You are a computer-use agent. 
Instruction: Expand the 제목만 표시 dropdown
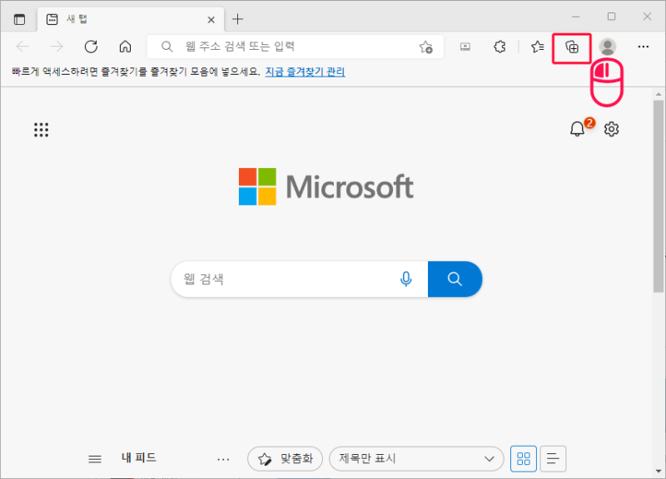[416, 459]
